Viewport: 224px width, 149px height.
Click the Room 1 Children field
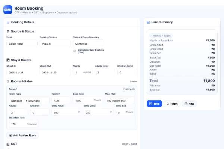coord(40,112)
